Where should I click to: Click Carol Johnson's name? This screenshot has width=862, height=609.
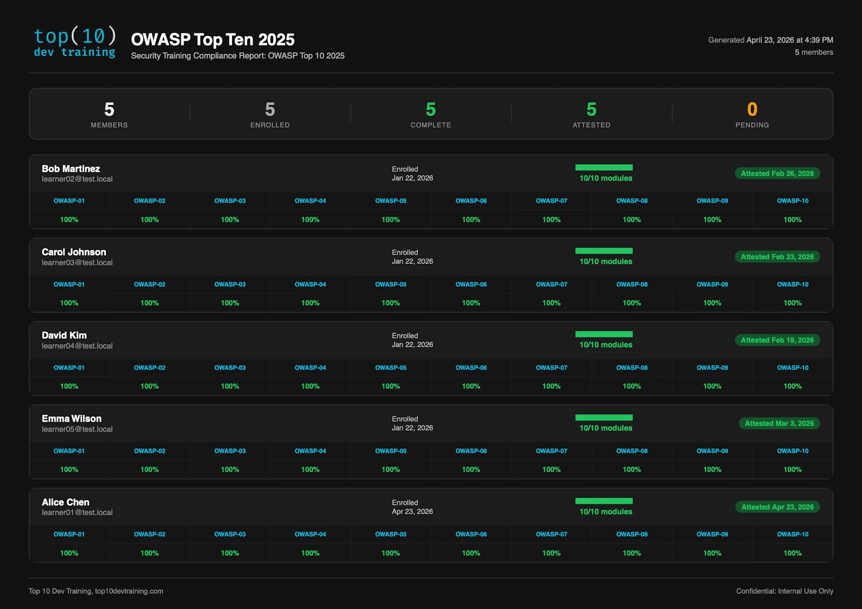pos(74,252)
